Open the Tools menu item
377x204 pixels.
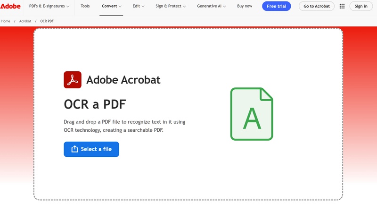pyautogui.click(x=85, y=6)
